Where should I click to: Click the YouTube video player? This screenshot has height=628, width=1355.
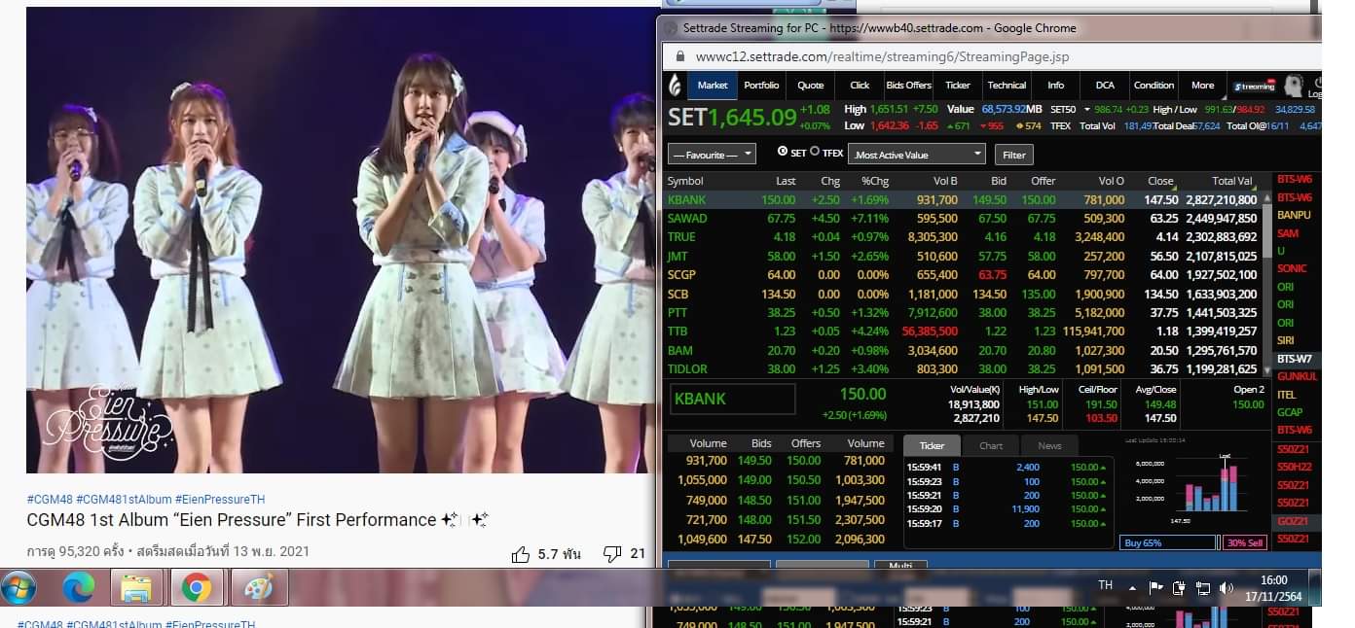click(x=342, y=240)
